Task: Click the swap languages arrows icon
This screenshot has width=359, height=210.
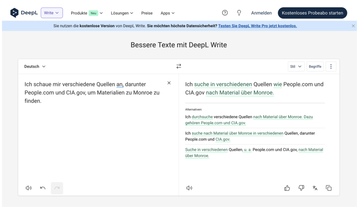Action: point(179,66)
